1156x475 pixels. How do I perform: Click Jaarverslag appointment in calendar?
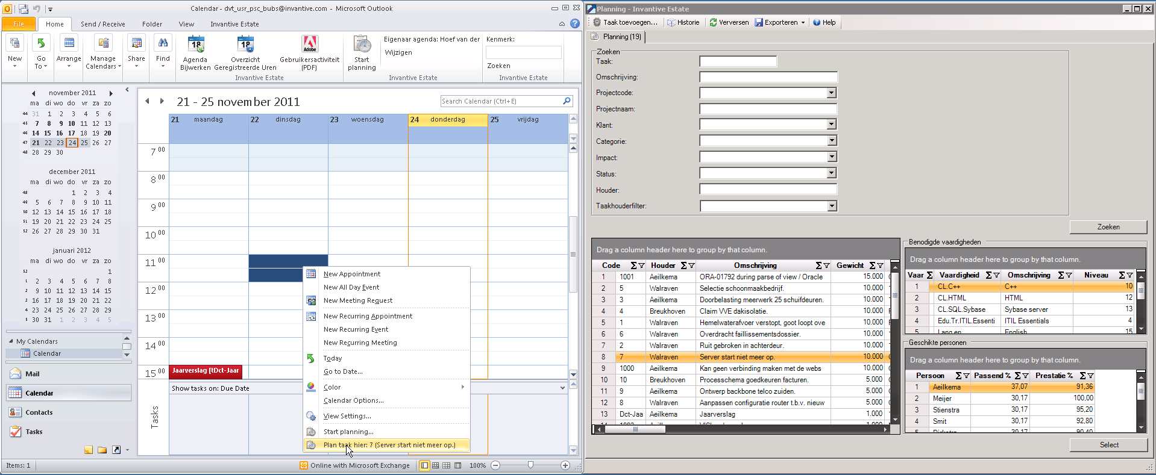pos(206,372)
